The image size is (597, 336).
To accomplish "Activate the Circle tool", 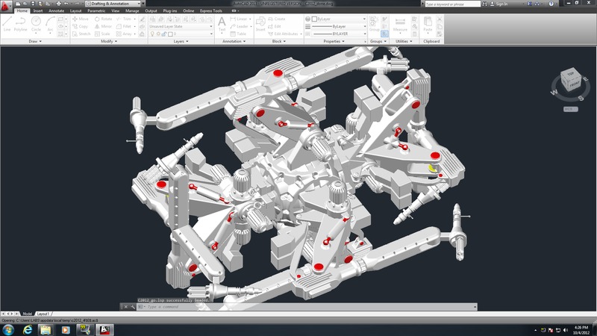I will 35,25.
